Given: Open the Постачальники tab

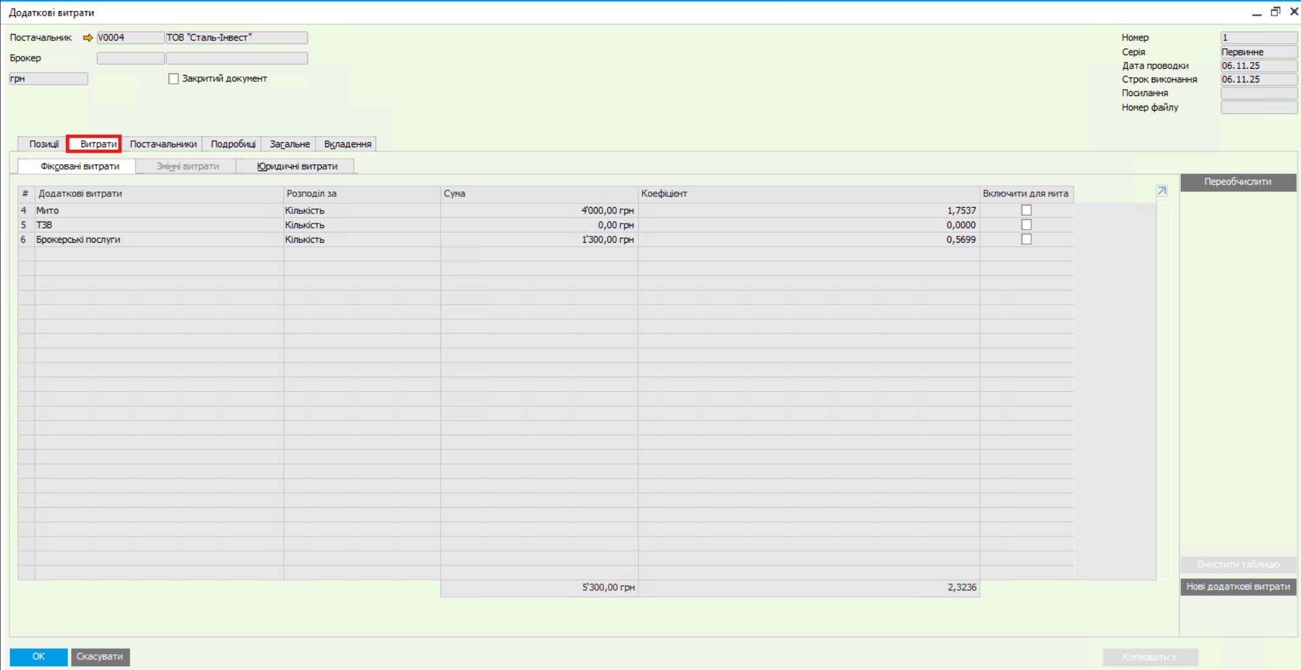Looking at the screenshot, I should [163, 144].
